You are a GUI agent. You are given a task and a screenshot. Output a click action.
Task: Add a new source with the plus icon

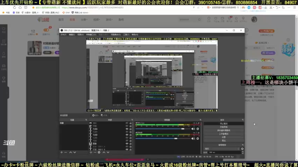(x=91, y=153)
